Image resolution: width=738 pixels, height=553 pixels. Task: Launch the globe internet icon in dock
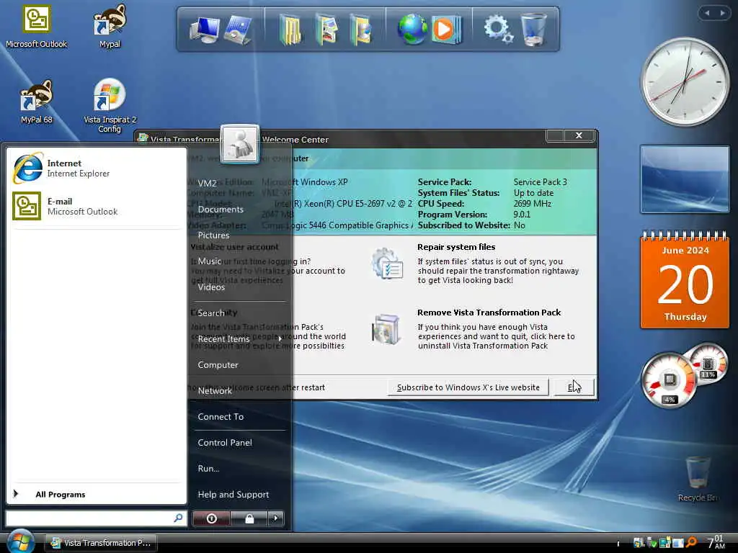412,29
